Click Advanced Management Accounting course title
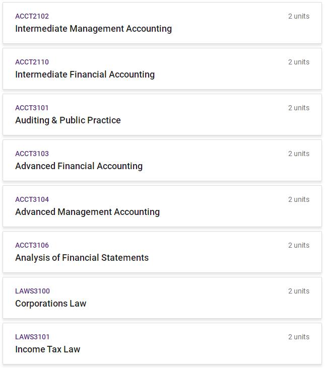Viewport: 325px width, 368px height. (87, 212)
